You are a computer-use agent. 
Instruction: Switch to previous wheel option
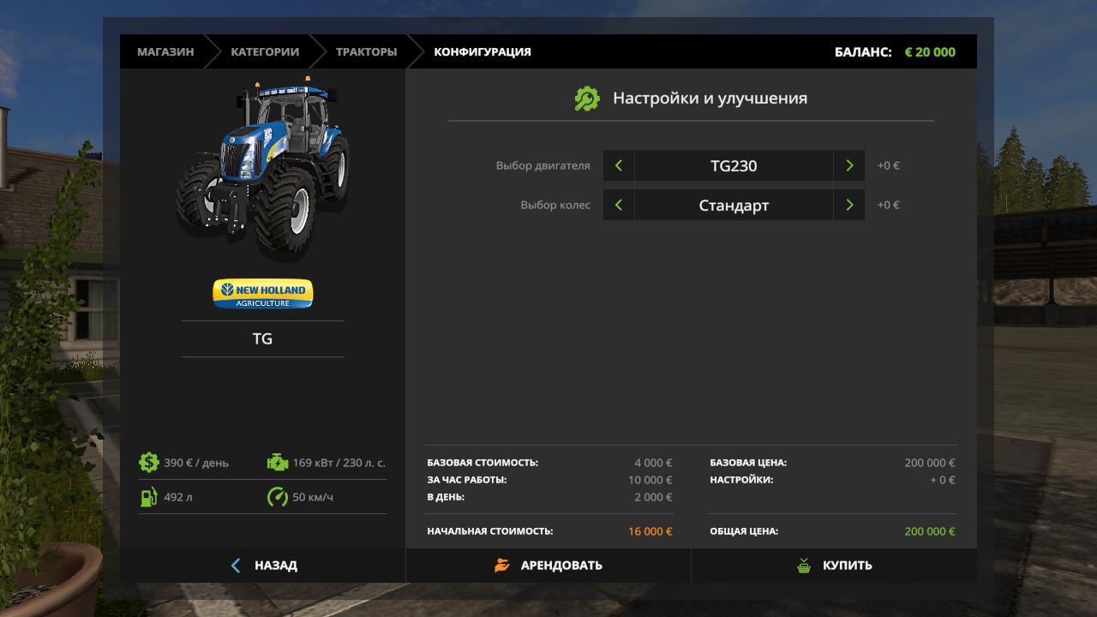pos(619,205)
